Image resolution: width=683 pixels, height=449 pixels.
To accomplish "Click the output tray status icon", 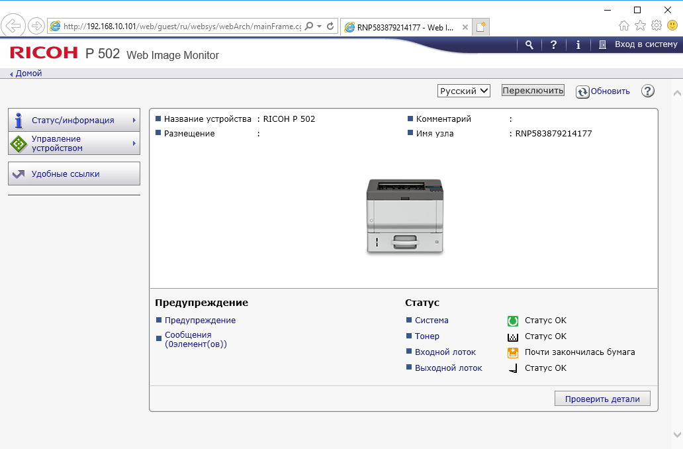I will coord(513,369).
